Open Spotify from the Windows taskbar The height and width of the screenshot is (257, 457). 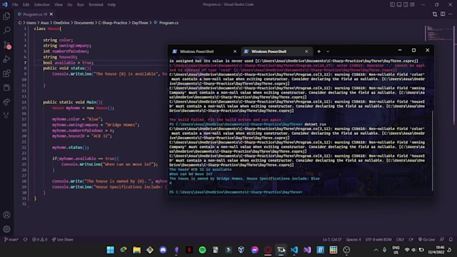coord(202,250)
